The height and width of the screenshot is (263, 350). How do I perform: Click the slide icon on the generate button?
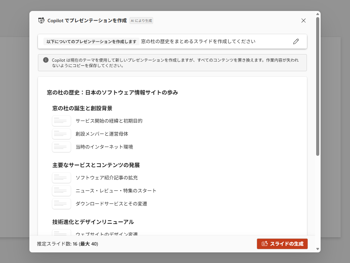click(264, 244)
